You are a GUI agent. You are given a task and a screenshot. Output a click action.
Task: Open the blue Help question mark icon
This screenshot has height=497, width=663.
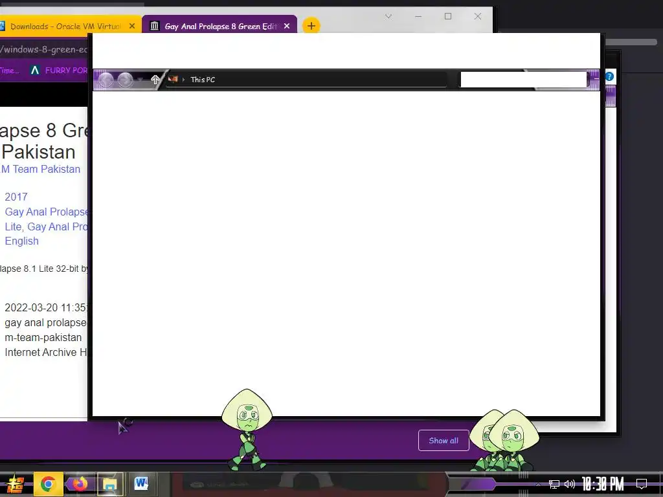click(x=609, y=76)
